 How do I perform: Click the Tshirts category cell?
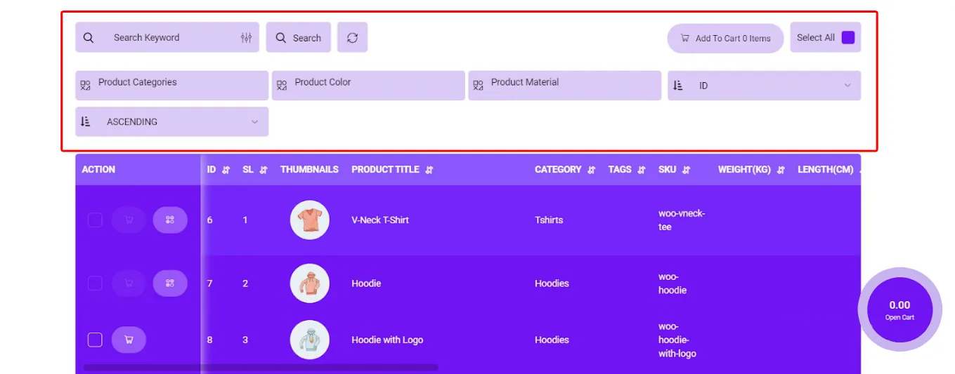pyautogui.click(x=549, y=220)
